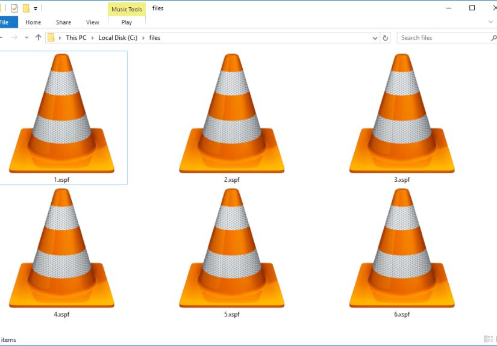Screen dimensions: 497x346
Task: Navigate to This PC in breadcrumb
Action: [x=76, y=38]
